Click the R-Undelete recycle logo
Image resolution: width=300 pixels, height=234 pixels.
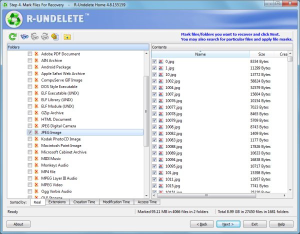tap(14, 19)
